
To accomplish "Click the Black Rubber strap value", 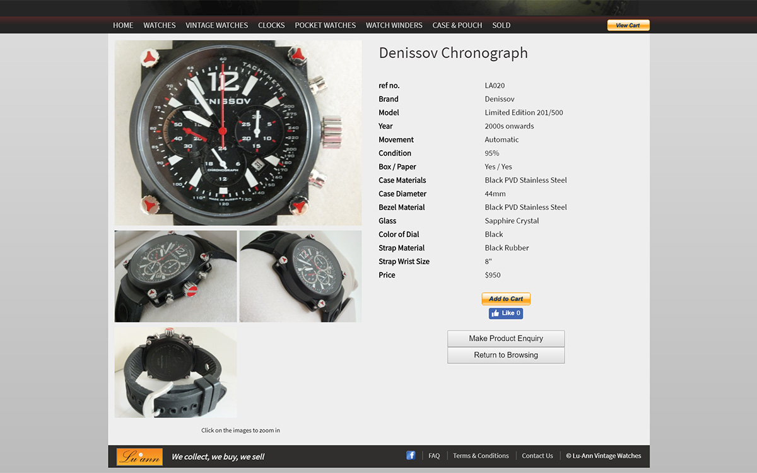I will point(507,248).
